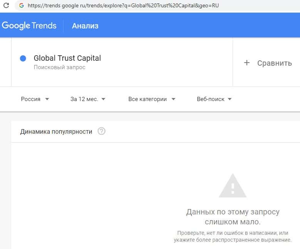This screenshot has height=249, width=300.
Task: Click the Поисковый запрос subtitle
Action: point(59,67)
